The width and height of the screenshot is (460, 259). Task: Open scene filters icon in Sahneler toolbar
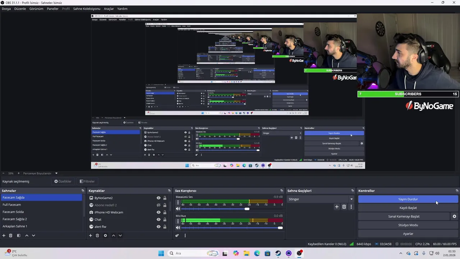pyautogui.click(x=19, y=236)
